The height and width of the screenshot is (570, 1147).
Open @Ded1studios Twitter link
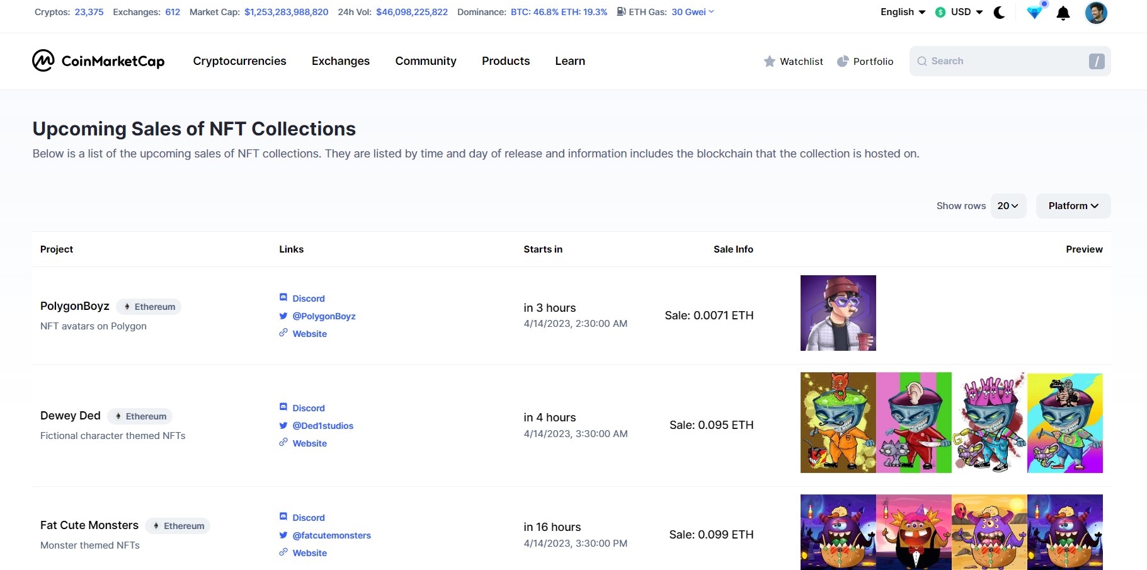[x=322, y=426]
